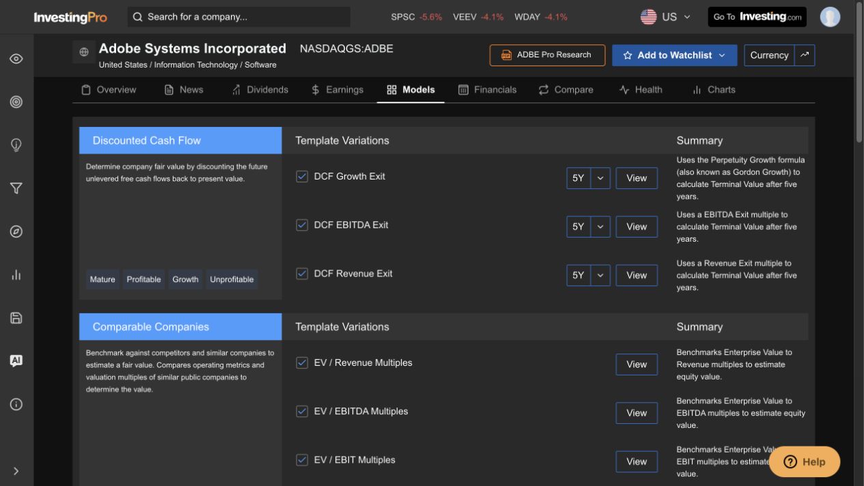864x486 pixels.
Task: Click the search magnifier icon
Action: coord(138,16)
